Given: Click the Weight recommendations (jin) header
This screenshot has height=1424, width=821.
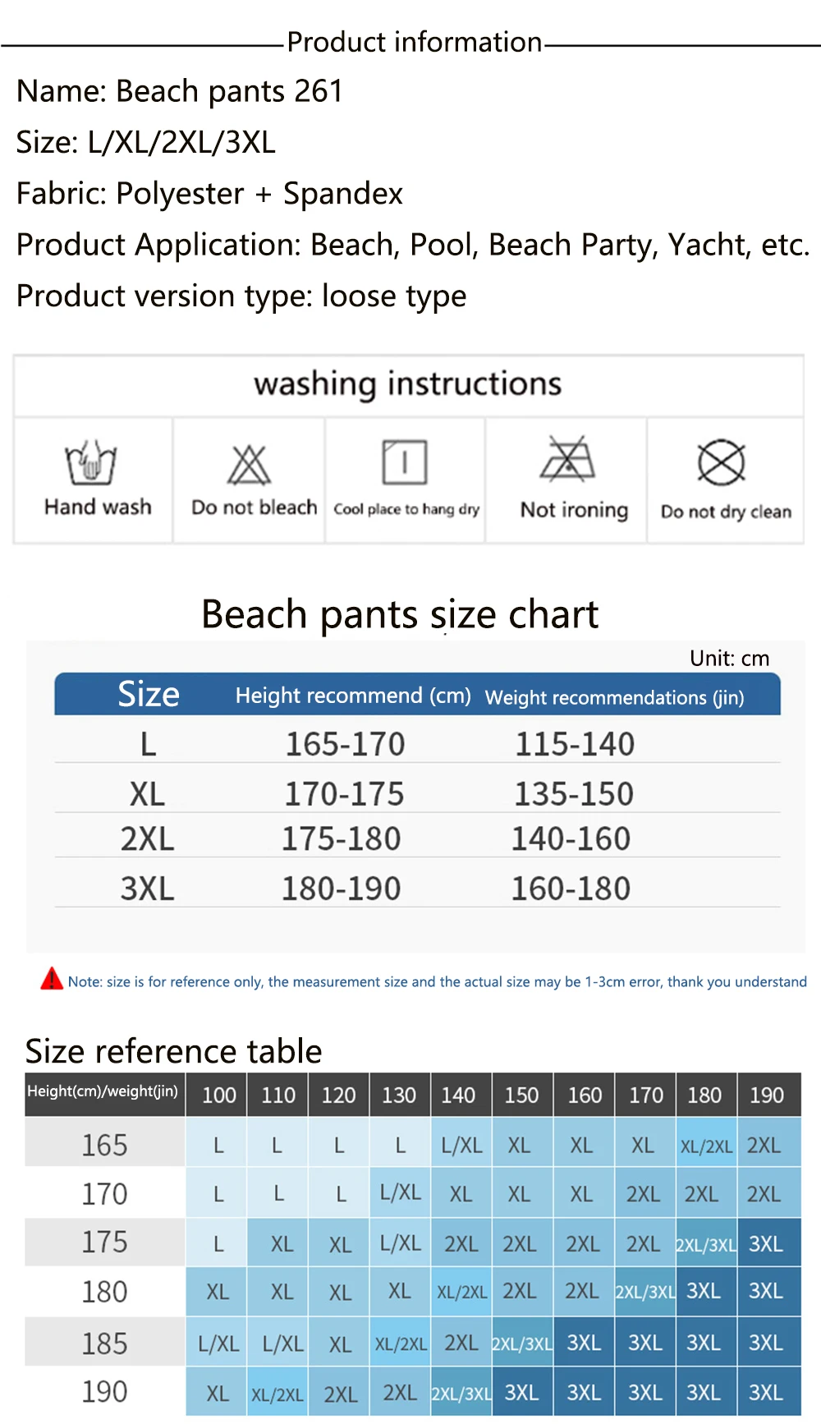Looking at the screenshot, I should click(615, 697).
